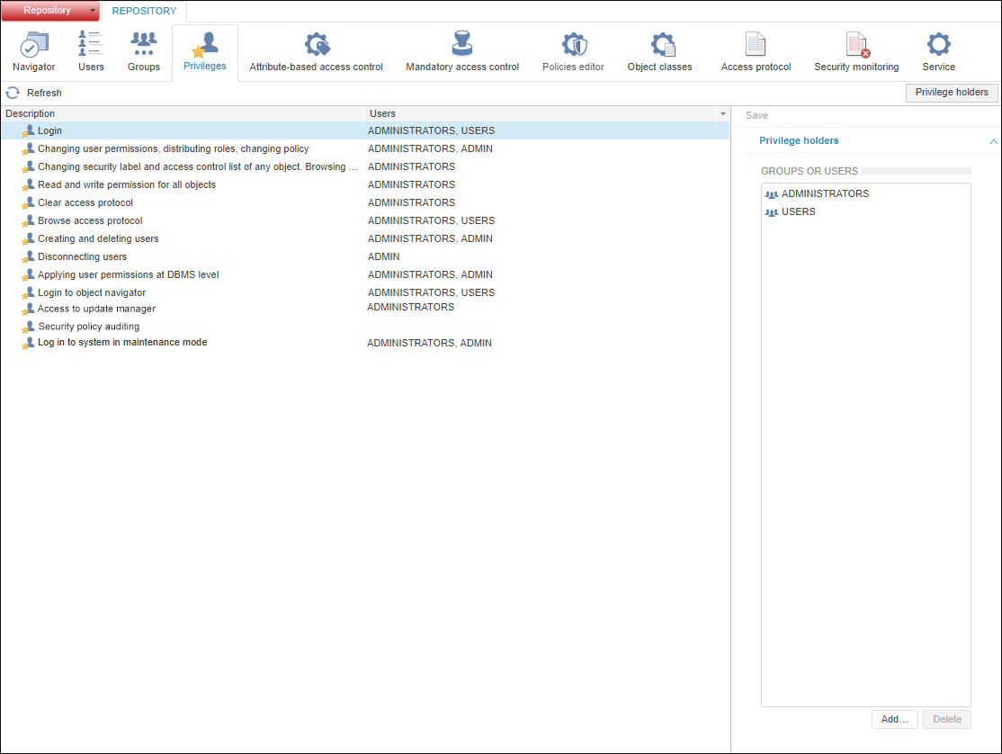Collapse the Privilege holders section chevron
Screen dimensions: 1002x754
pos(993,141)
